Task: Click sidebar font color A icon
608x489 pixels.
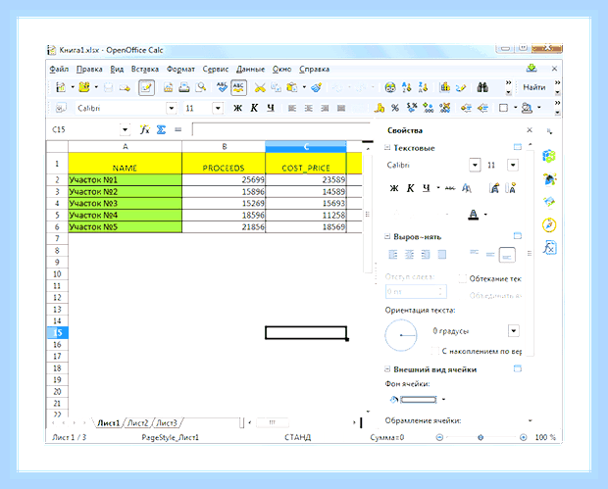Action: point(473,214)
